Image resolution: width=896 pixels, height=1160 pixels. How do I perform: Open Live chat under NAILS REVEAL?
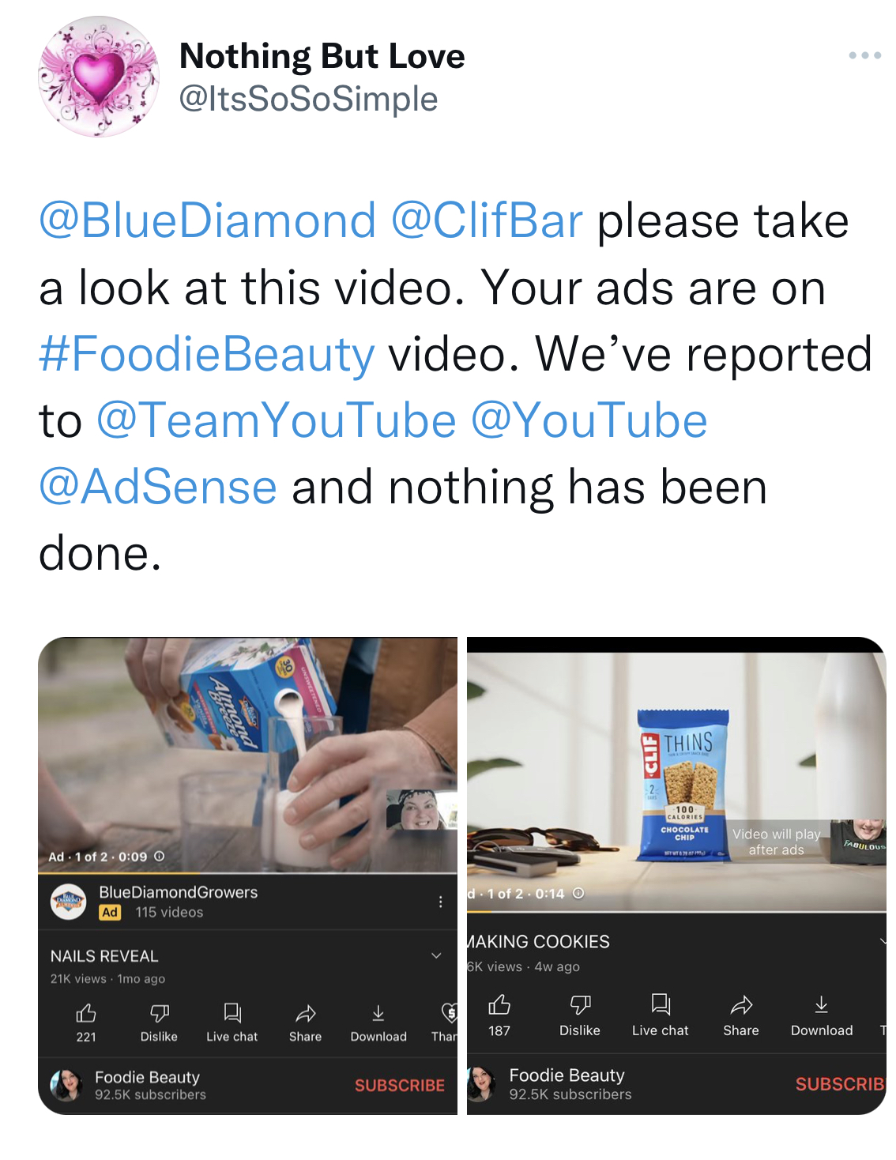232,1023
